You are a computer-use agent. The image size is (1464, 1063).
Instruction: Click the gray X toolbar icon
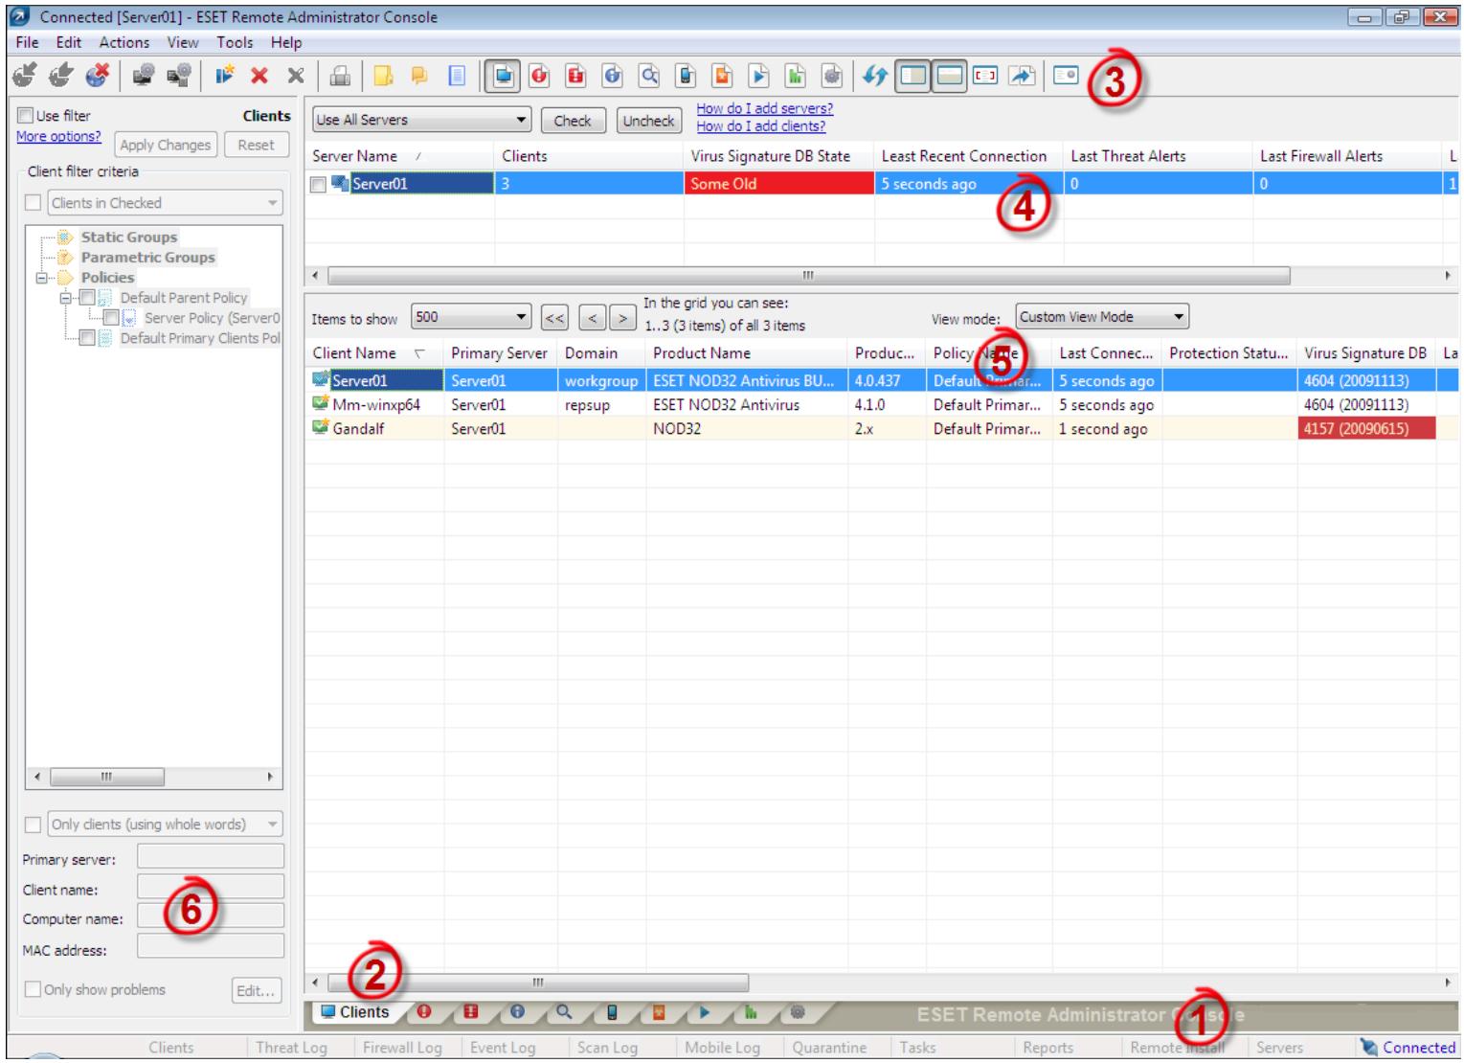coord(296,76)
